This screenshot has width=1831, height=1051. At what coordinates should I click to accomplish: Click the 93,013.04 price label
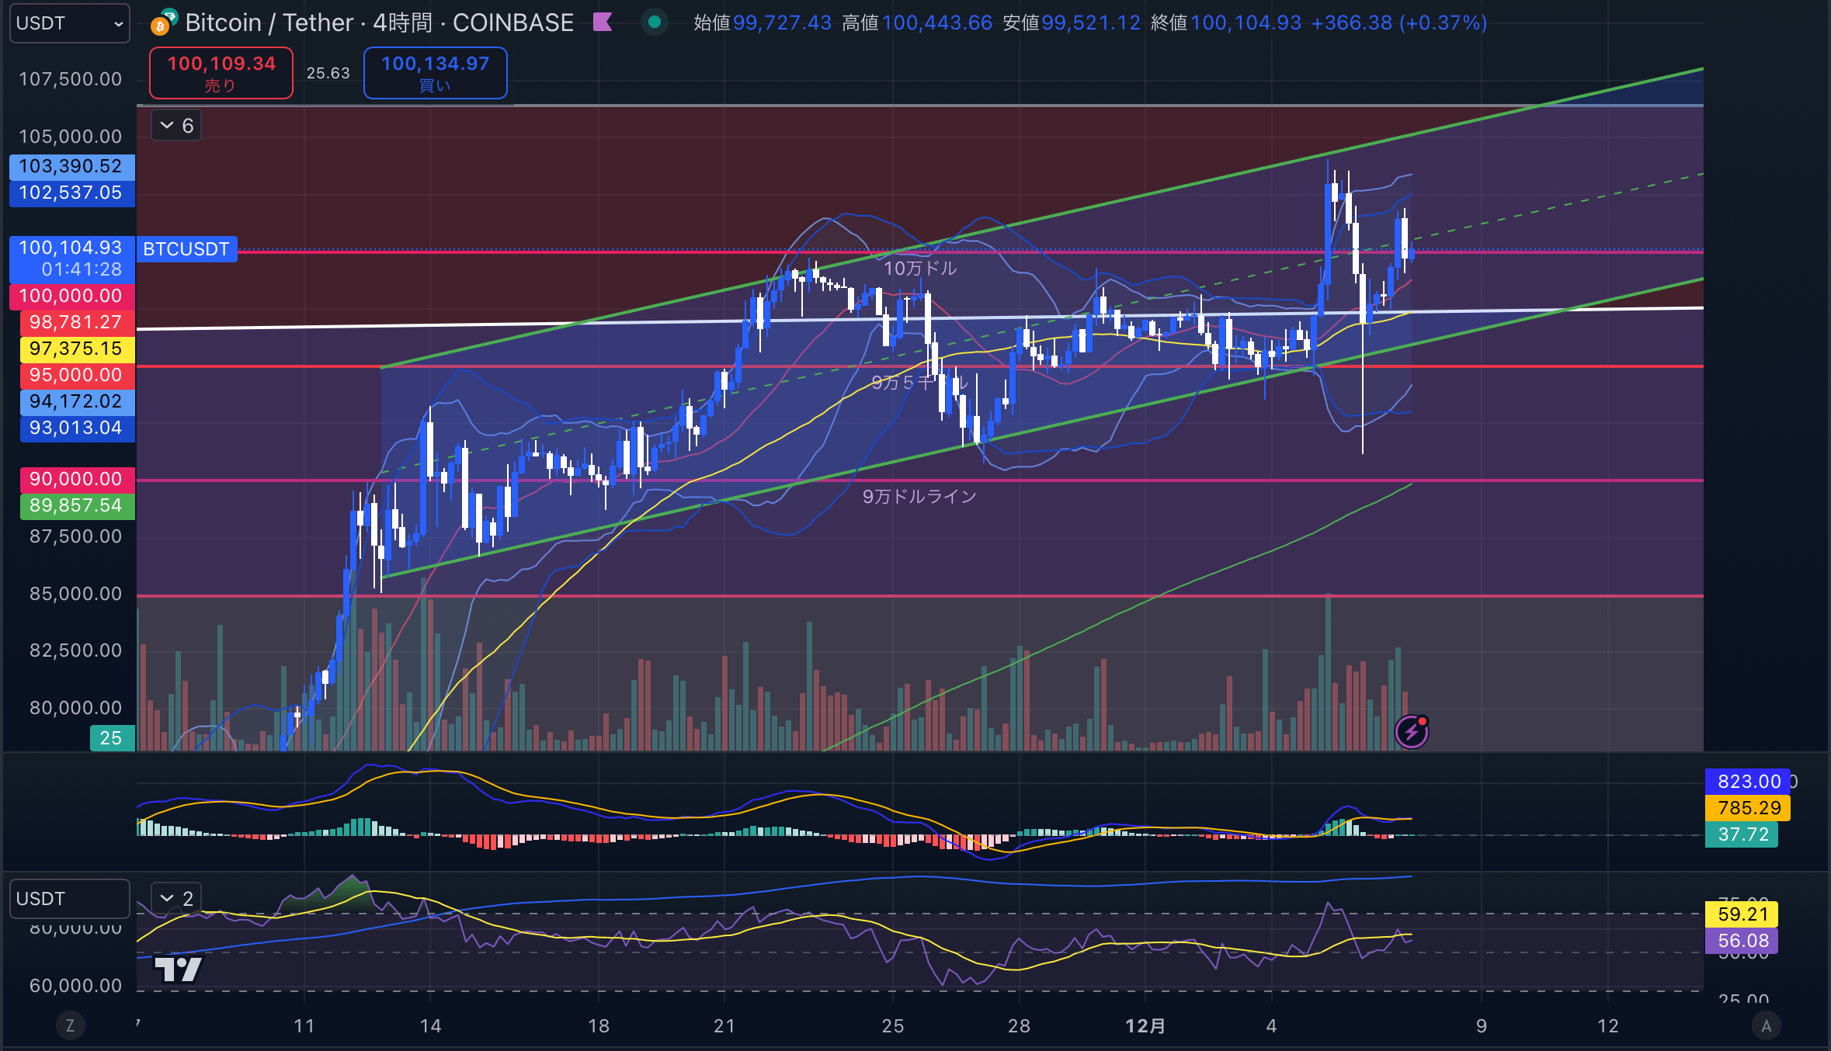click(76, 428)
